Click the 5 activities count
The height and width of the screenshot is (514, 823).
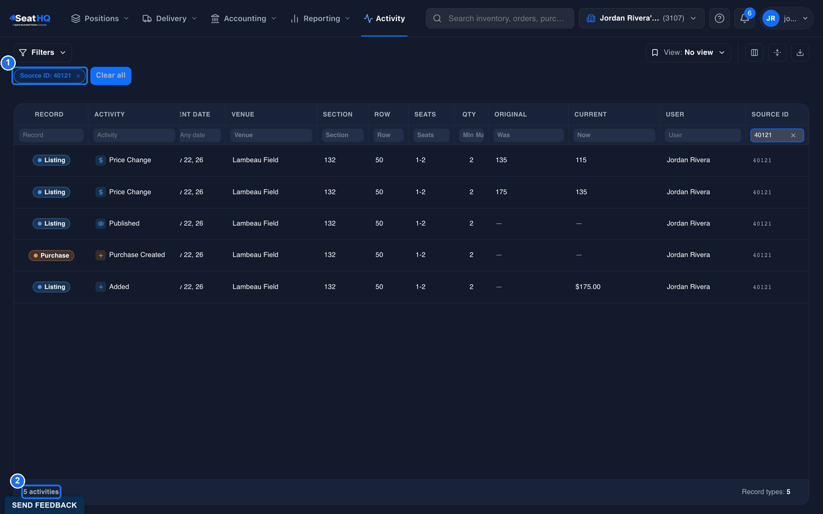[41, 492]
